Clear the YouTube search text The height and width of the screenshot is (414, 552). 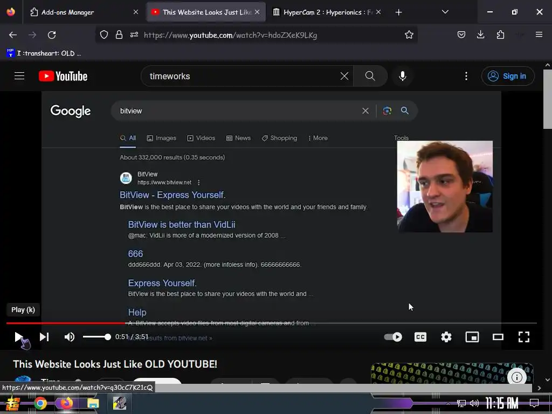[x=344, y=76]
